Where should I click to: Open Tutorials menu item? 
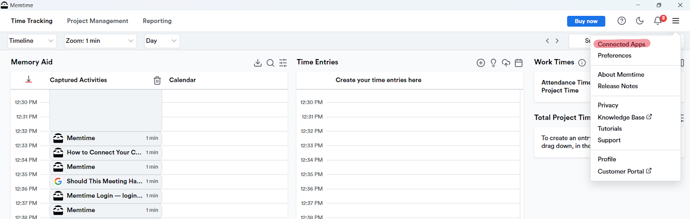pos(610,128)
